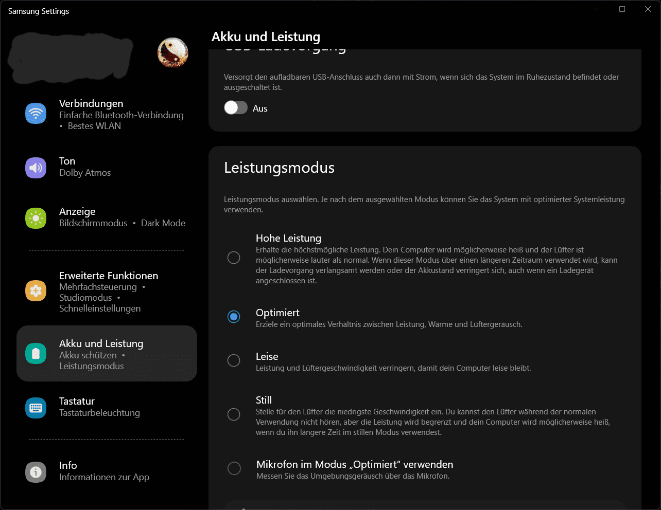The image size is (661, 510).
Task: Click the green Anzeige brightness icon
Action: coord(36,218)
